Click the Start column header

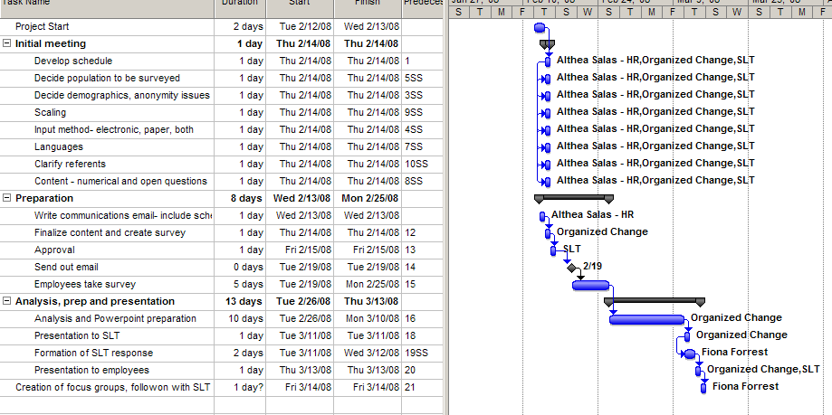(299, 4)
